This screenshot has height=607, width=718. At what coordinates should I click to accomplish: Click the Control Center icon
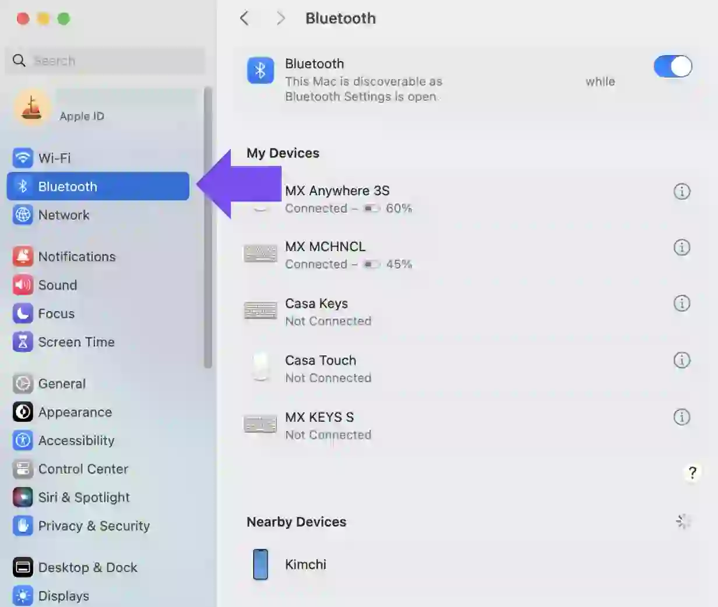click(23, 469)
